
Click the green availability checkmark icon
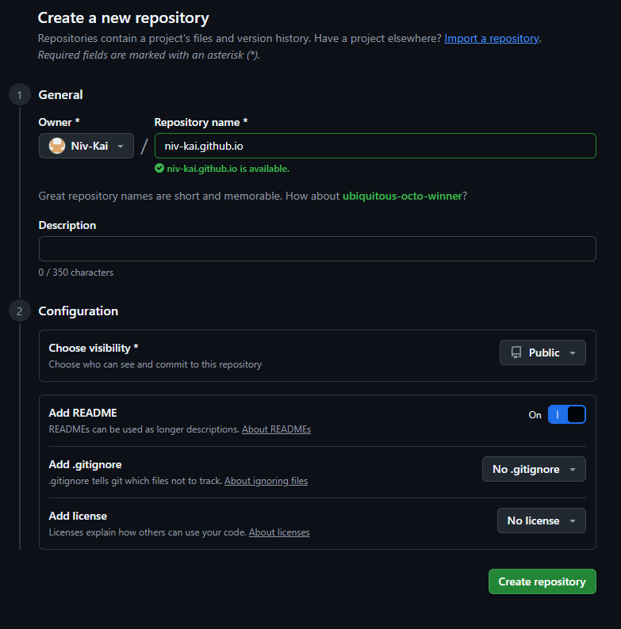[159, 169]
